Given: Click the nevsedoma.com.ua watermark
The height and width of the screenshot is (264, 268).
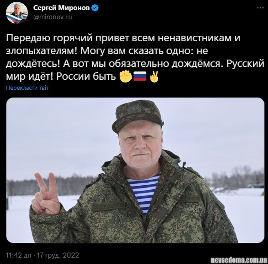Looking at the screenshot, I should [239, 260].
